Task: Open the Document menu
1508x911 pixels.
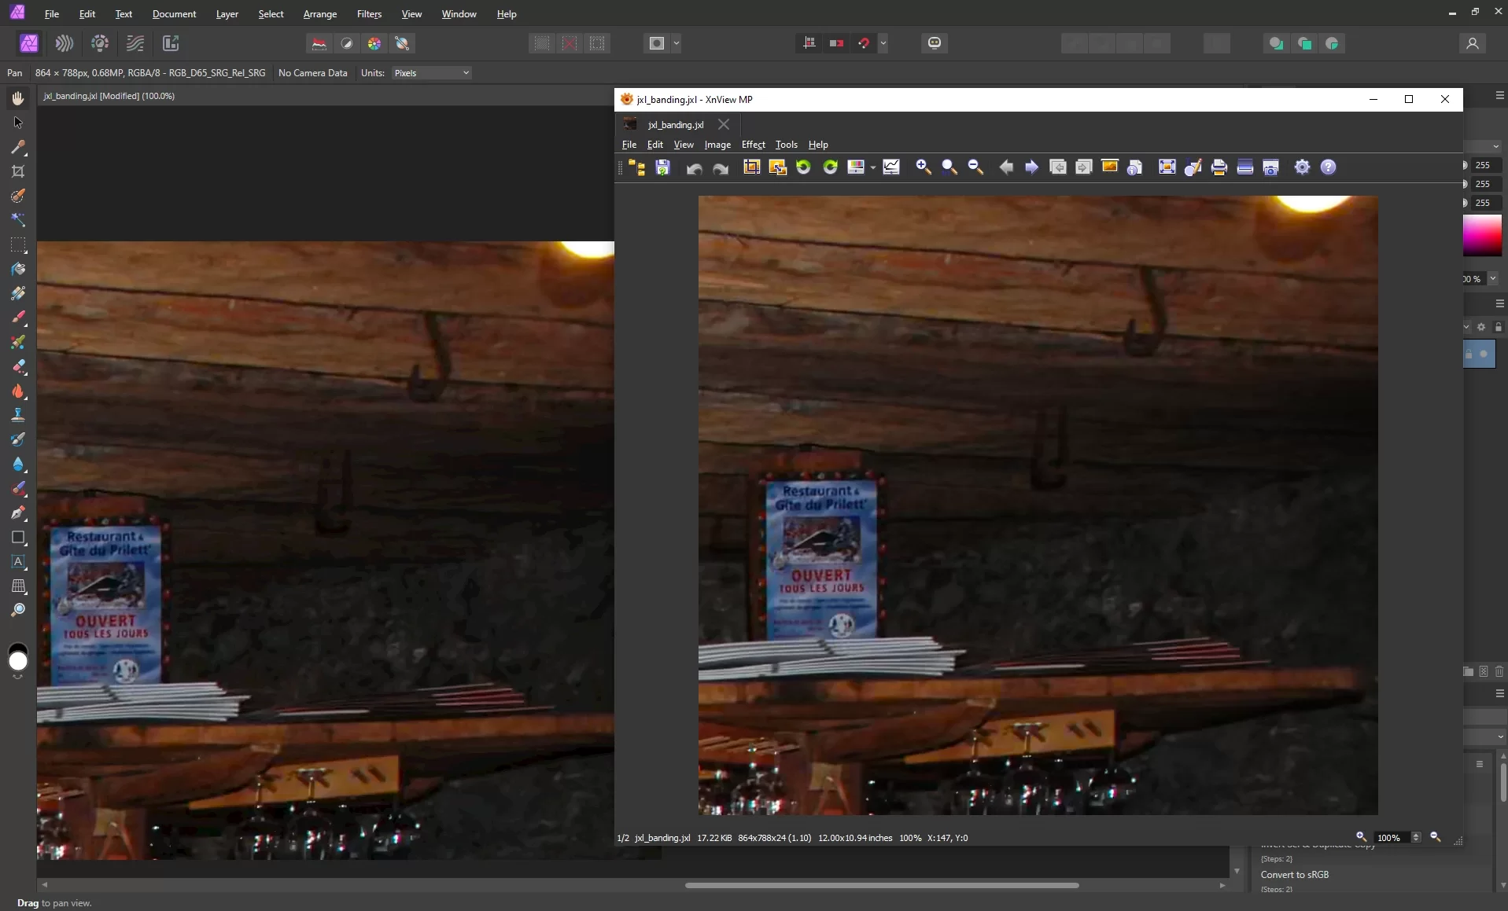Action: pos(175,14)
